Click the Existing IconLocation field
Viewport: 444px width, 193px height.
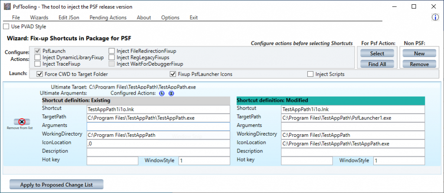158,144
